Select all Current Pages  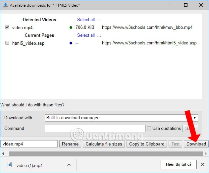tap(86, 35)
